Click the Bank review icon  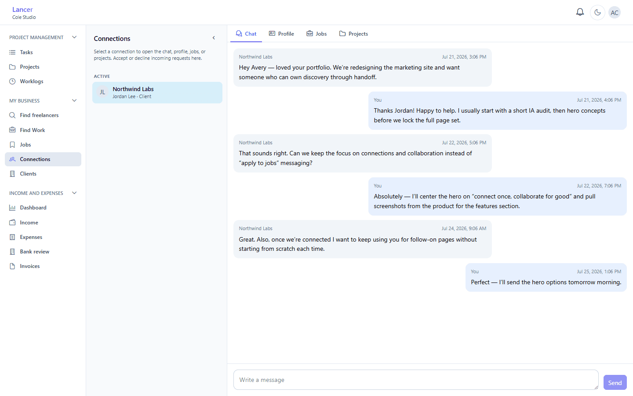pos(12,252)
